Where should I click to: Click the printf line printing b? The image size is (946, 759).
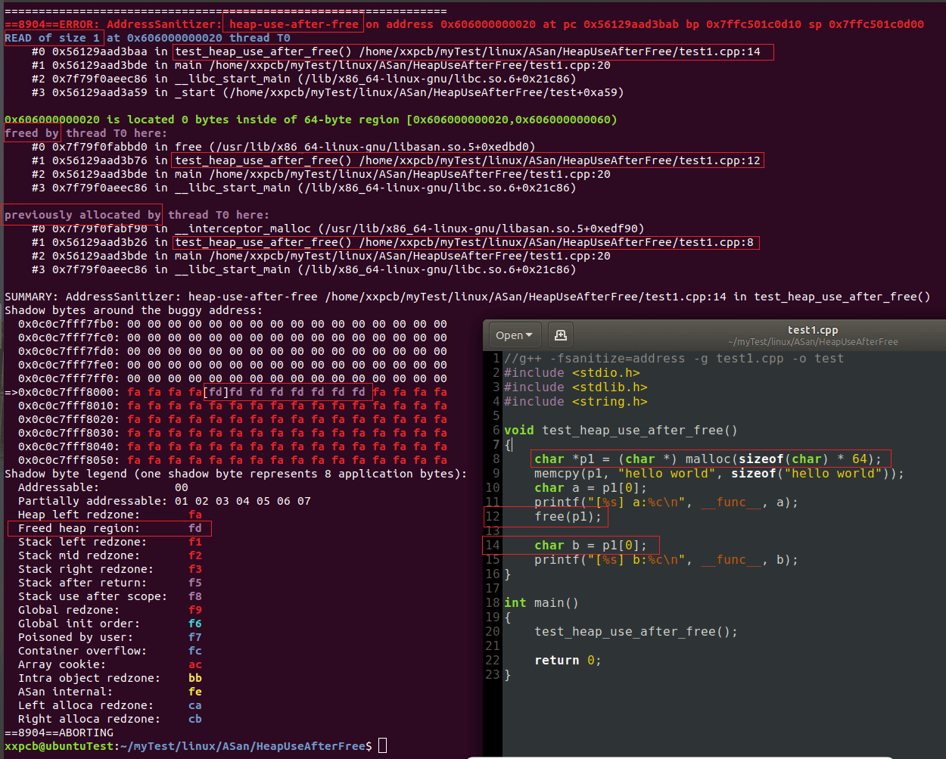pyautogui.click(x=666, y=560)
